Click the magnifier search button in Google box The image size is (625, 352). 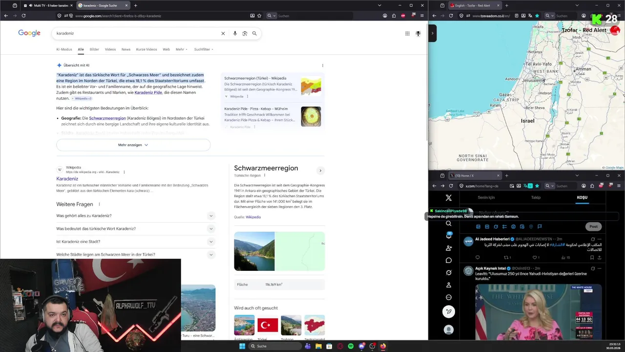click(254, 33)
